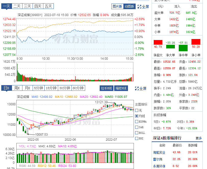This screenshot has height=169, width=207.
Task: Enable the EXPMA indicator checkbox
Action: tap(137, 122)
